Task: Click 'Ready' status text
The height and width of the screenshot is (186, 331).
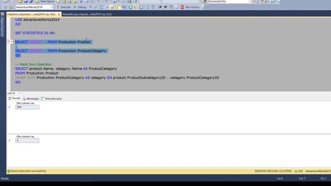Action: tap(5, 178)
